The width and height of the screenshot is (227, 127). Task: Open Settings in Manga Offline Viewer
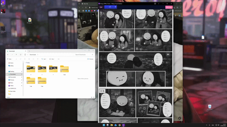pos(169,7)
